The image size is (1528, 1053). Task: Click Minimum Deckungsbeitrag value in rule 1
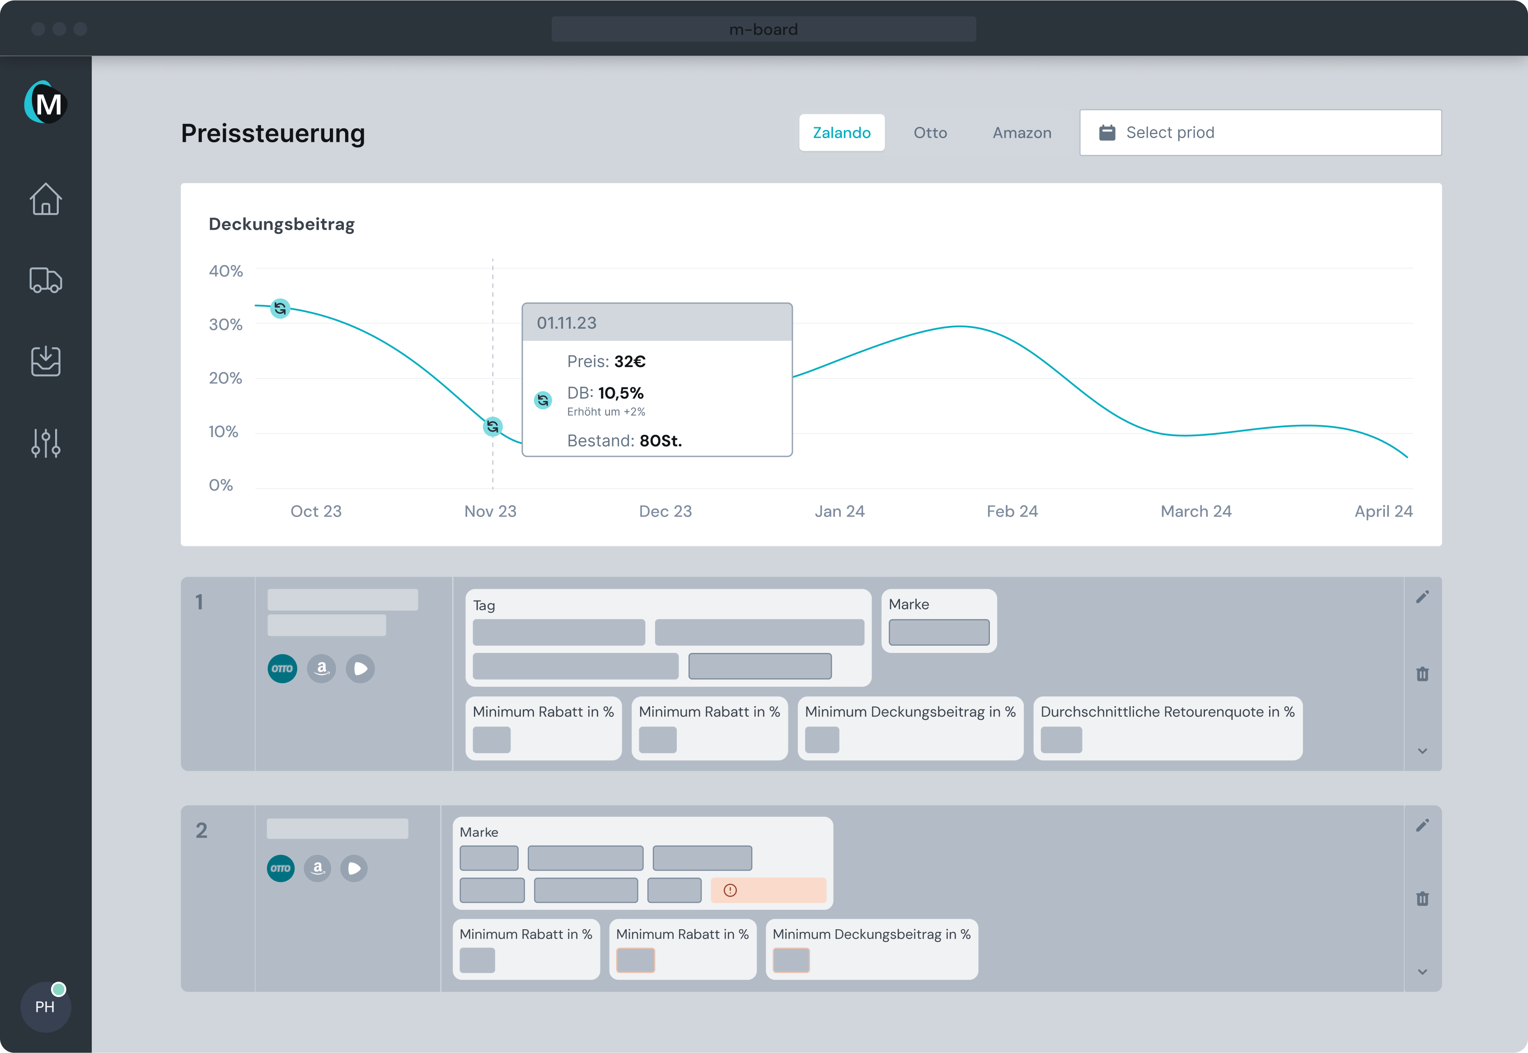(x=822, y=740)
